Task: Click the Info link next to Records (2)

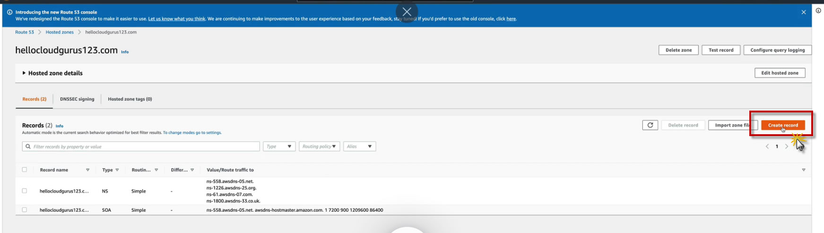Action: point(60,126)
